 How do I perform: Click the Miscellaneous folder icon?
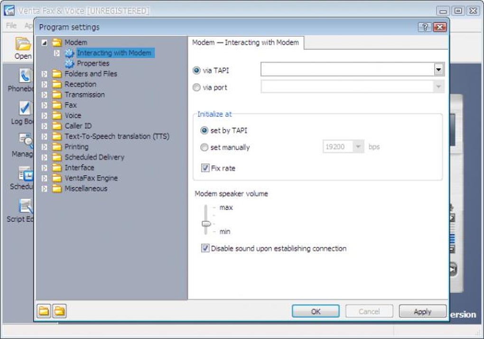coord(57,189)
